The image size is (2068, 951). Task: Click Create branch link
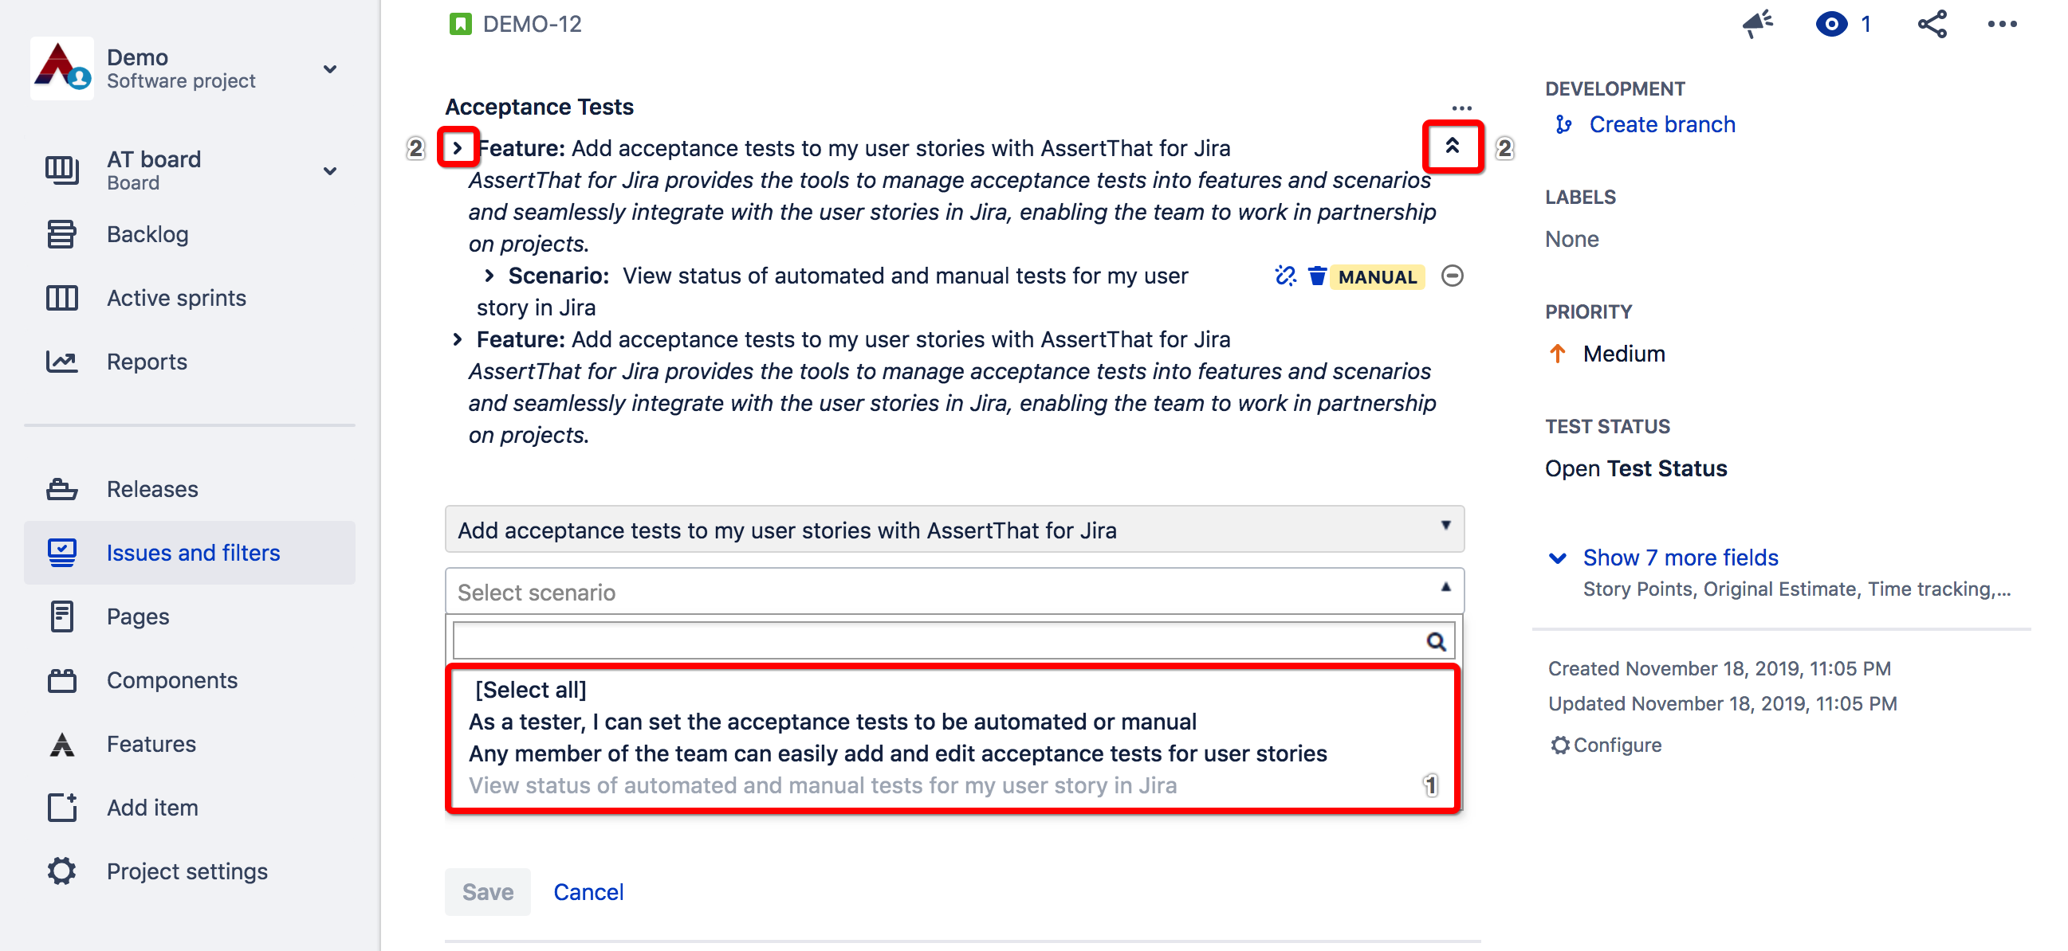(x=1661, y=124)
